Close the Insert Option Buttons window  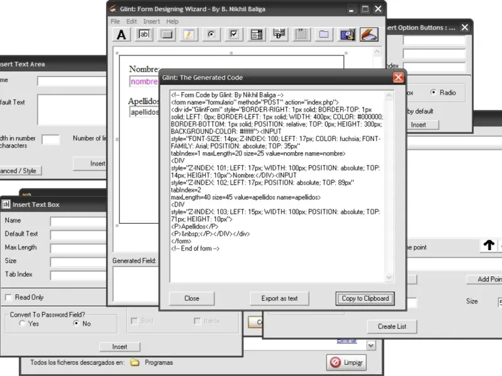click(465, 28)
